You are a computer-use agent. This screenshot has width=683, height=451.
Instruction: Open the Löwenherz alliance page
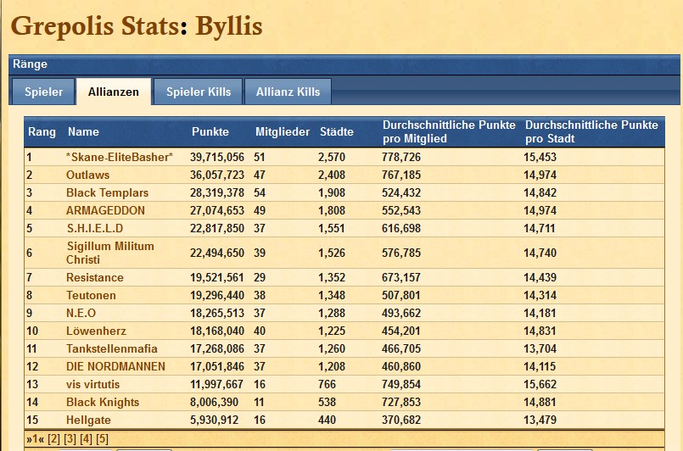point(95,331)
